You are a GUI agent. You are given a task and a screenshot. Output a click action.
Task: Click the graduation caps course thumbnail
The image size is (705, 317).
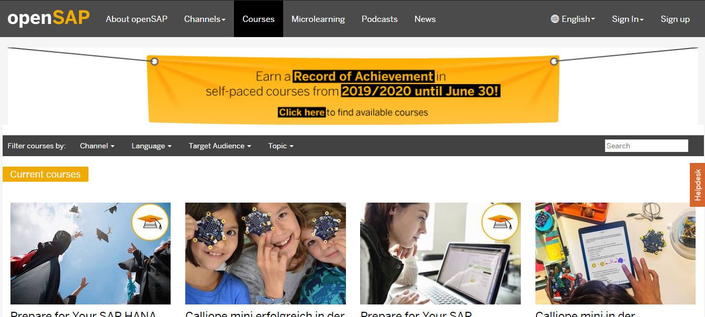pyautogui.click(x=90, y=253)
